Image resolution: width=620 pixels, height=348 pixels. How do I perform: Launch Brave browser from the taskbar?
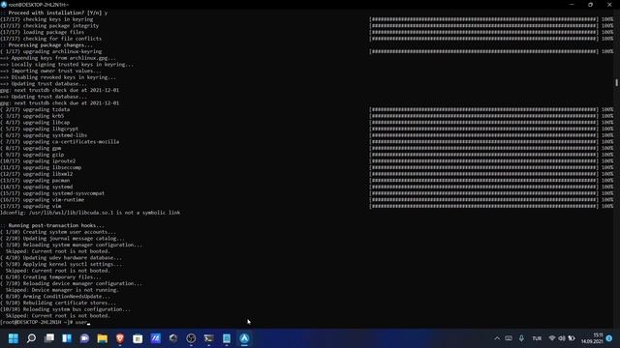tap(120, 338)
